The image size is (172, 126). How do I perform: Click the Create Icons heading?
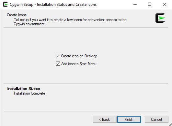pyautogui.click(x=17, y=15)
